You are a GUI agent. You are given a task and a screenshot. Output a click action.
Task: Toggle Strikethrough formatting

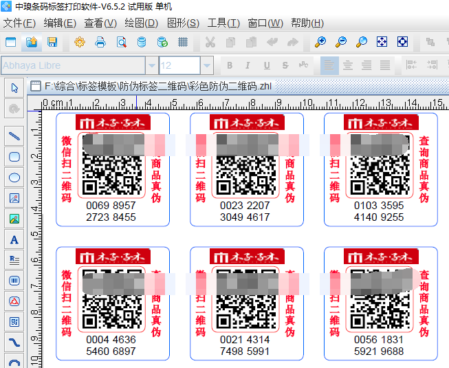(x=285, y=65)
